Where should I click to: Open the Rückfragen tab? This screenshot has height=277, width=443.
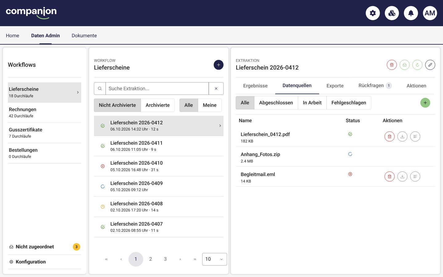click(375, 86)
